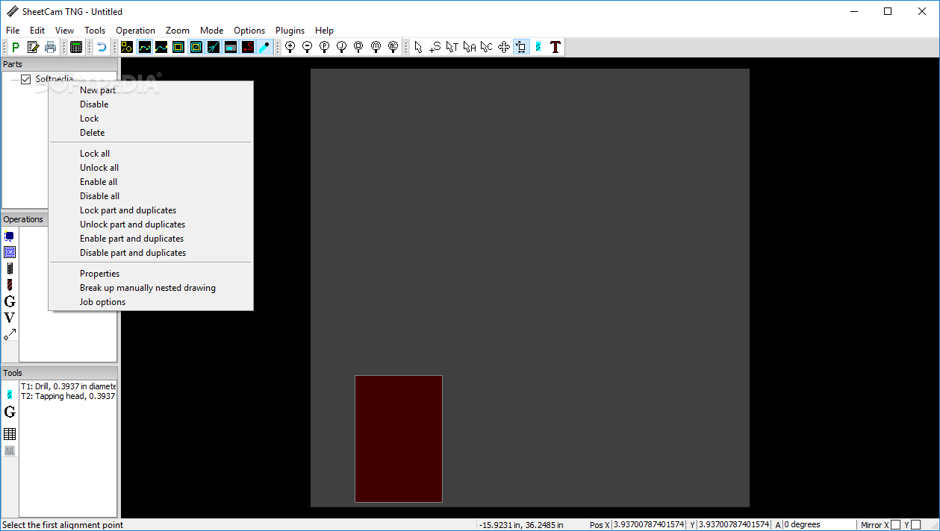The width and height of the screenshot is (940, 531).
Task: Enable the Mirror Y checkbox
Action: pyautogui.click(x=915, y=525)
